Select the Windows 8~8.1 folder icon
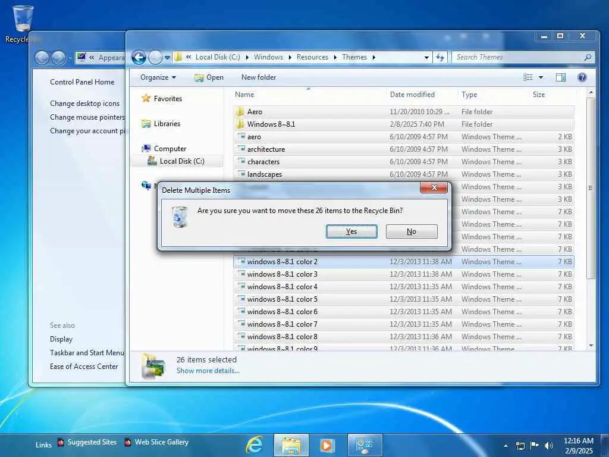609x457 pixels. click(x=240, y=124)
